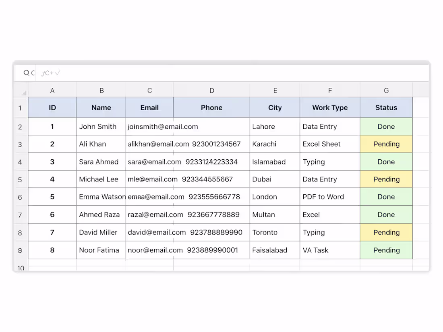Click the "City" header cell
443x332 pixels.
[275, 107]
